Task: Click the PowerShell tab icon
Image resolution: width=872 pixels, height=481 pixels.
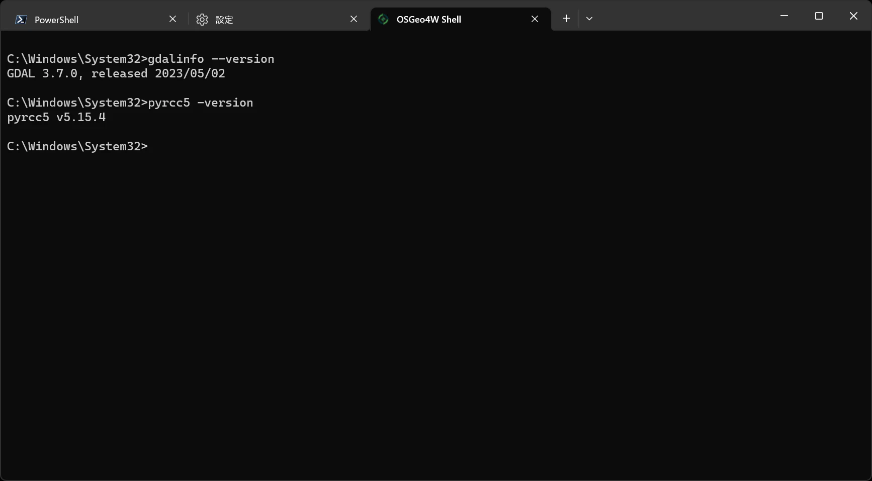Action: [x=21, y=20]
